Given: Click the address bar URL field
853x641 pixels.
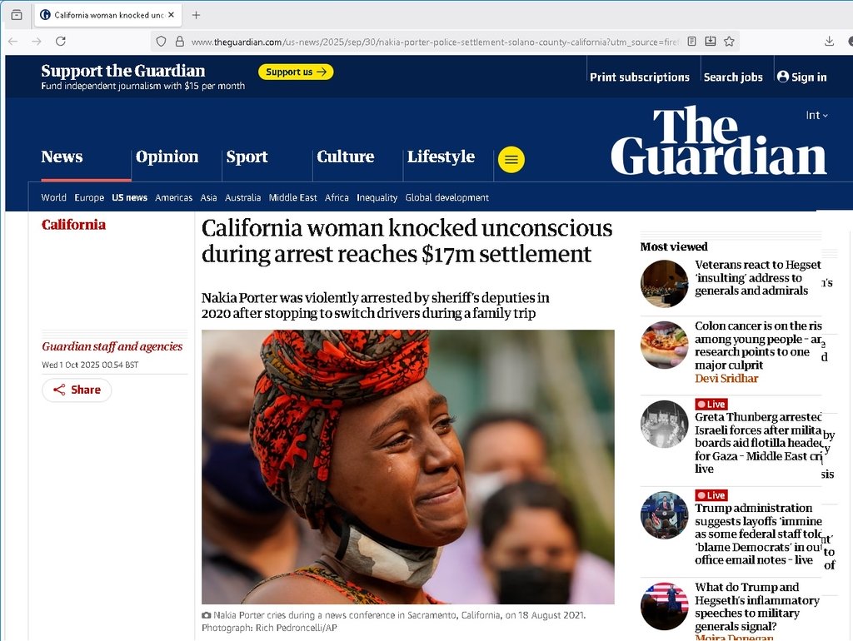Looking at the screenshot, I should point(435,42).
